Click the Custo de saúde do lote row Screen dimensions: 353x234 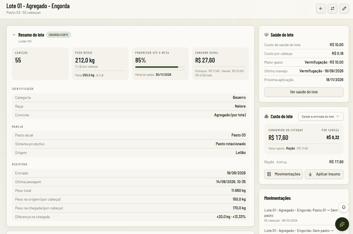pyautogui.click(x=304, y=45)
